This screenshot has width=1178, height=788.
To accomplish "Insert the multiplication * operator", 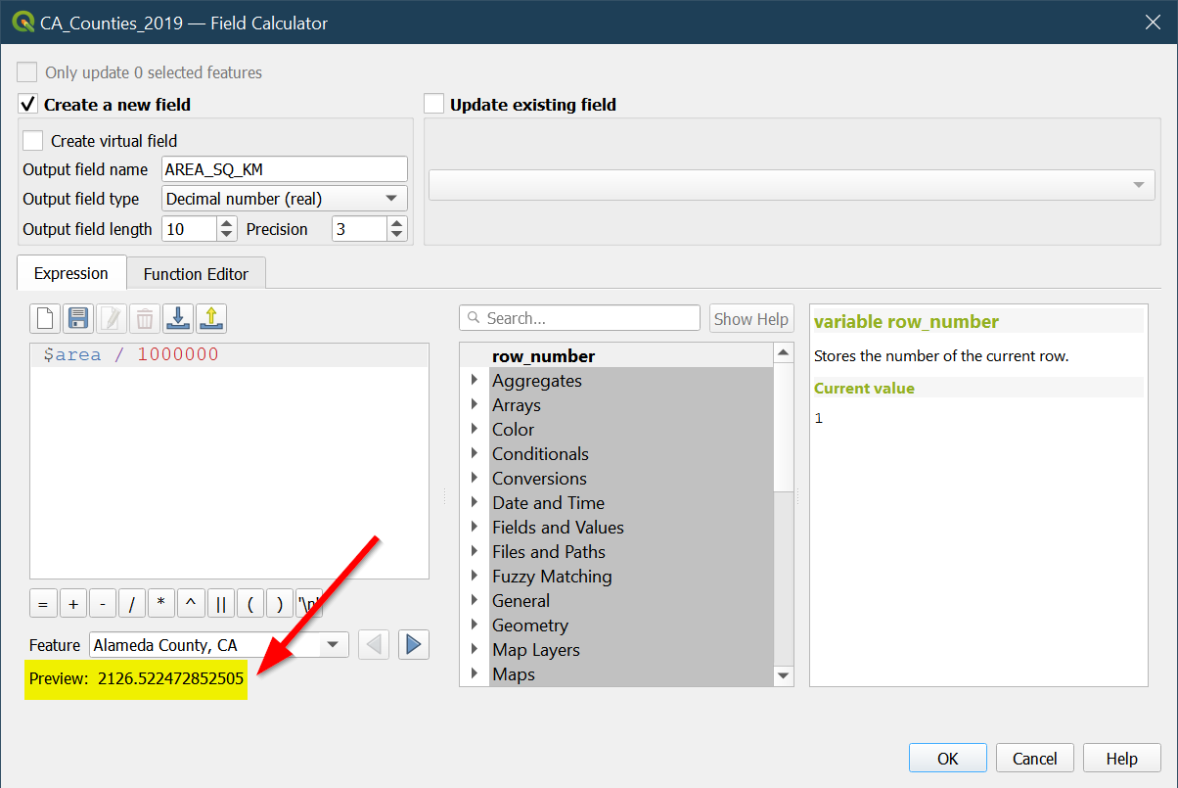I will [161, 604].
